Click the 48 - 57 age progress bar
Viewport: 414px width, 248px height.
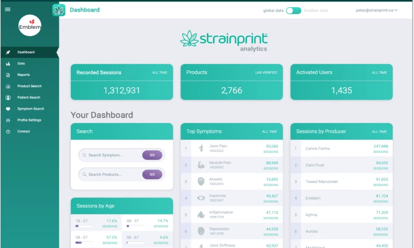[x=135, y=226]
